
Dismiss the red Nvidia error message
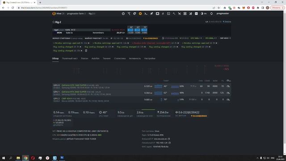(x=178, y=43)
